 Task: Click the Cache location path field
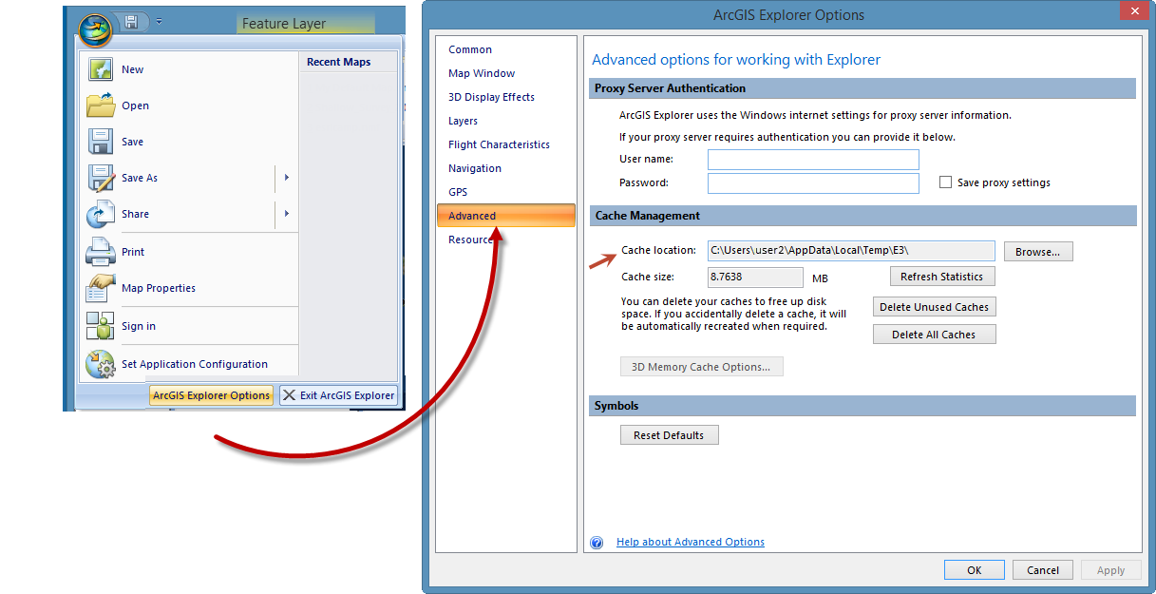pyautogui.click(x=851, y=251)
